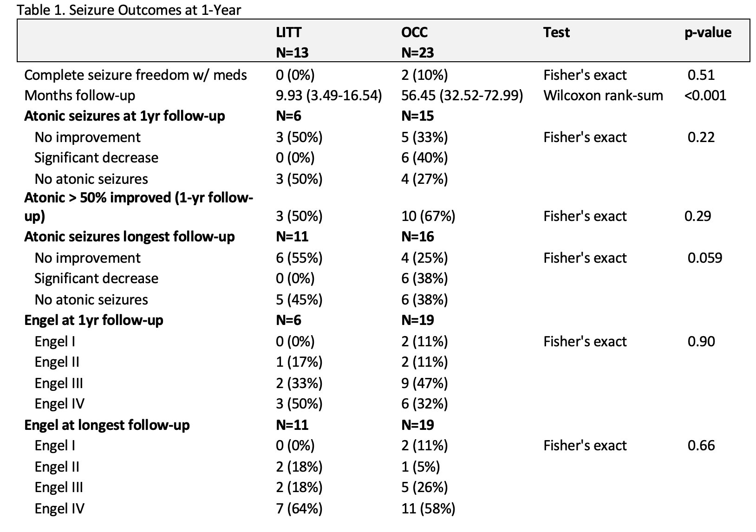Image resolution: width=756 pixels, height=532 pixels.
Task: Select the 'Atonic seizures at 1yr follow-up' heading
Action: (124, 116)
